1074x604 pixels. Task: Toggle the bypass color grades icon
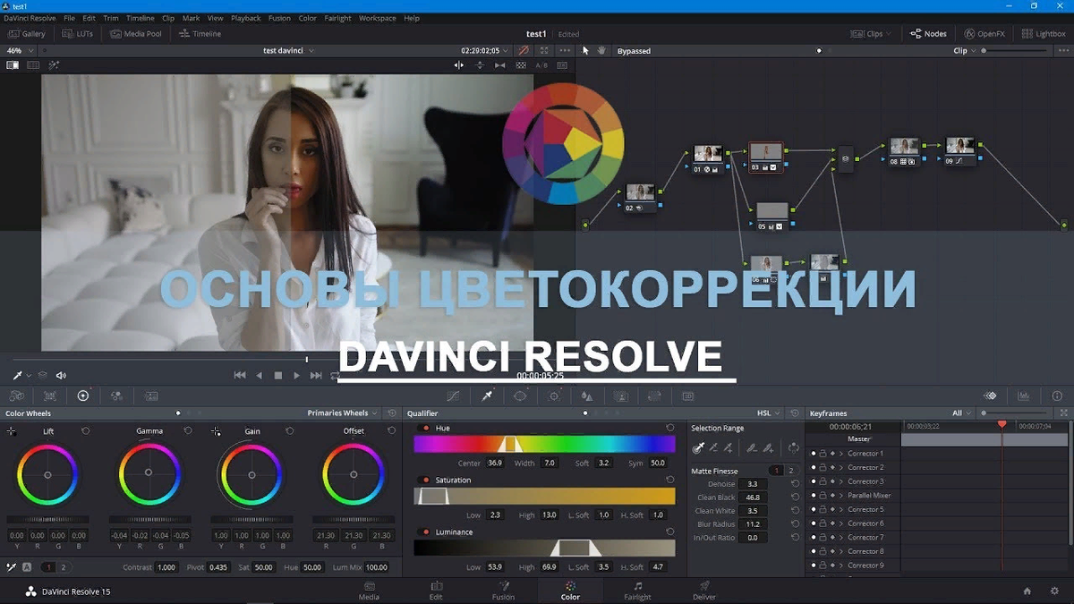524,51
